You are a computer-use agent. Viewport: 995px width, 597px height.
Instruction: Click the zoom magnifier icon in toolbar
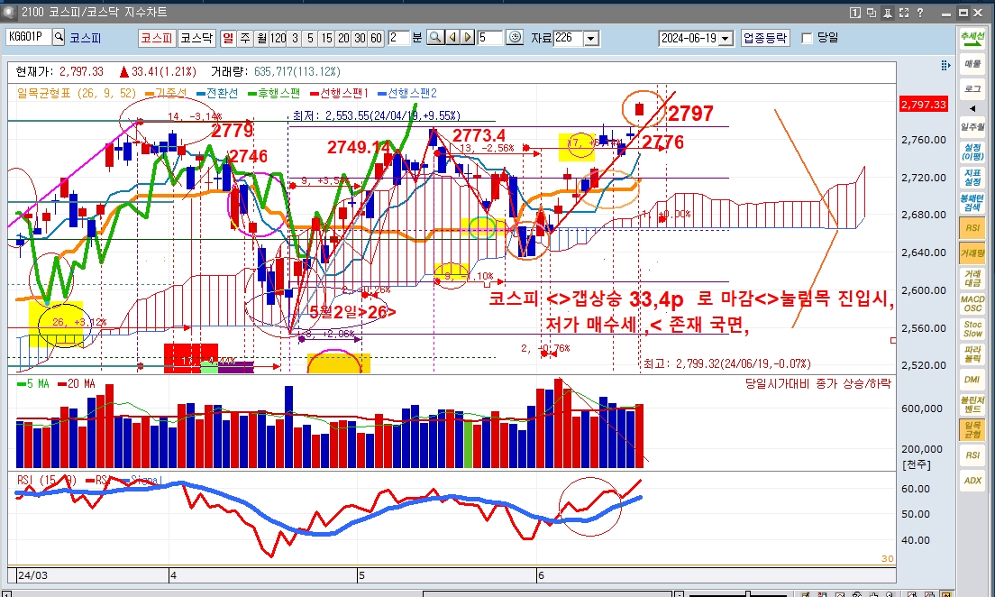tap(434, 38)
